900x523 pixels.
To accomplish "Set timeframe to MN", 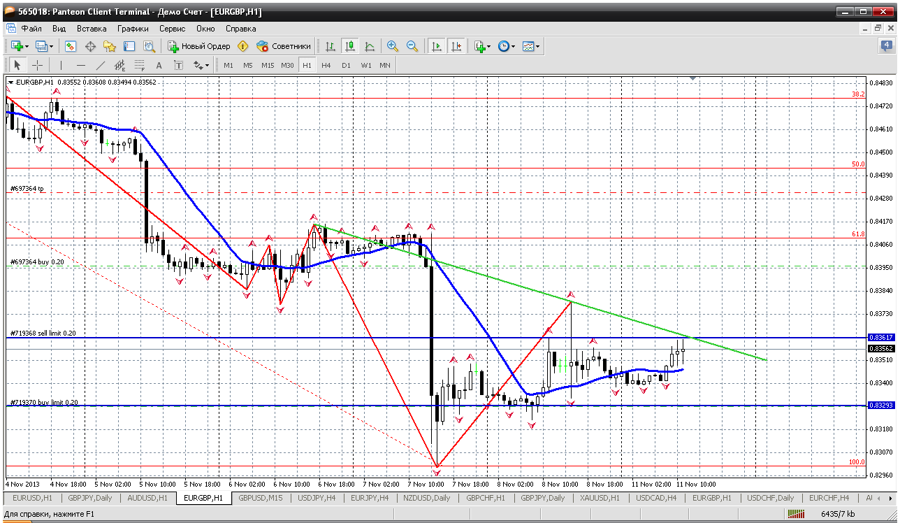I will tap(385, 65).
